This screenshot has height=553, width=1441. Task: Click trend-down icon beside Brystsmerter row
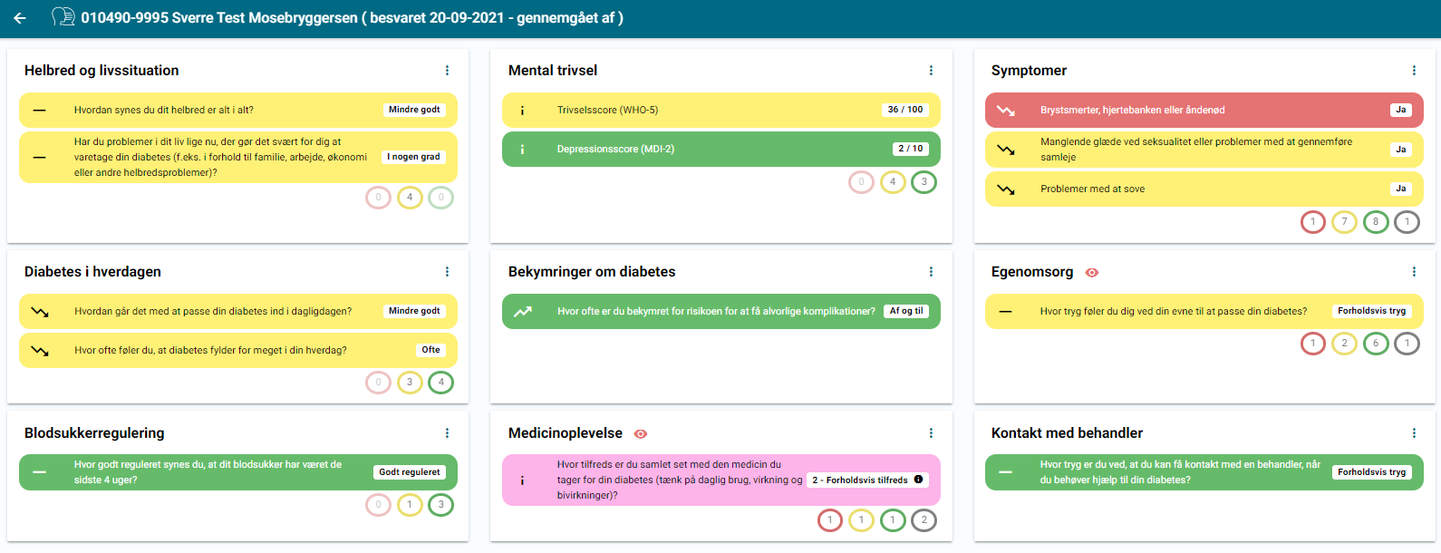point(1006,111)
